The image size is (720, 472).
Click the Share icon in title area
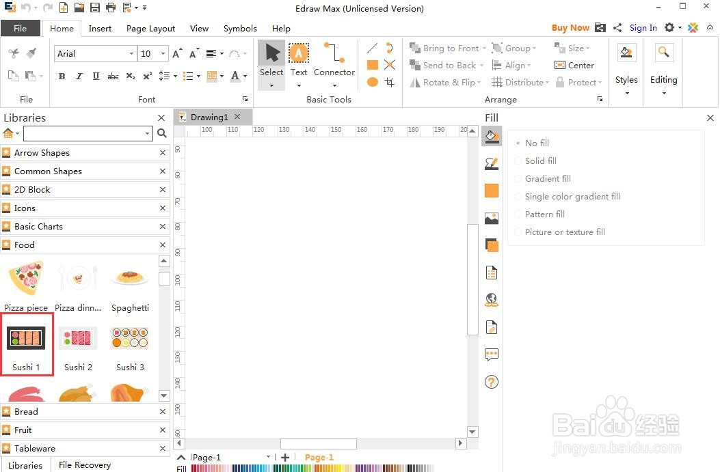point(617,27)
